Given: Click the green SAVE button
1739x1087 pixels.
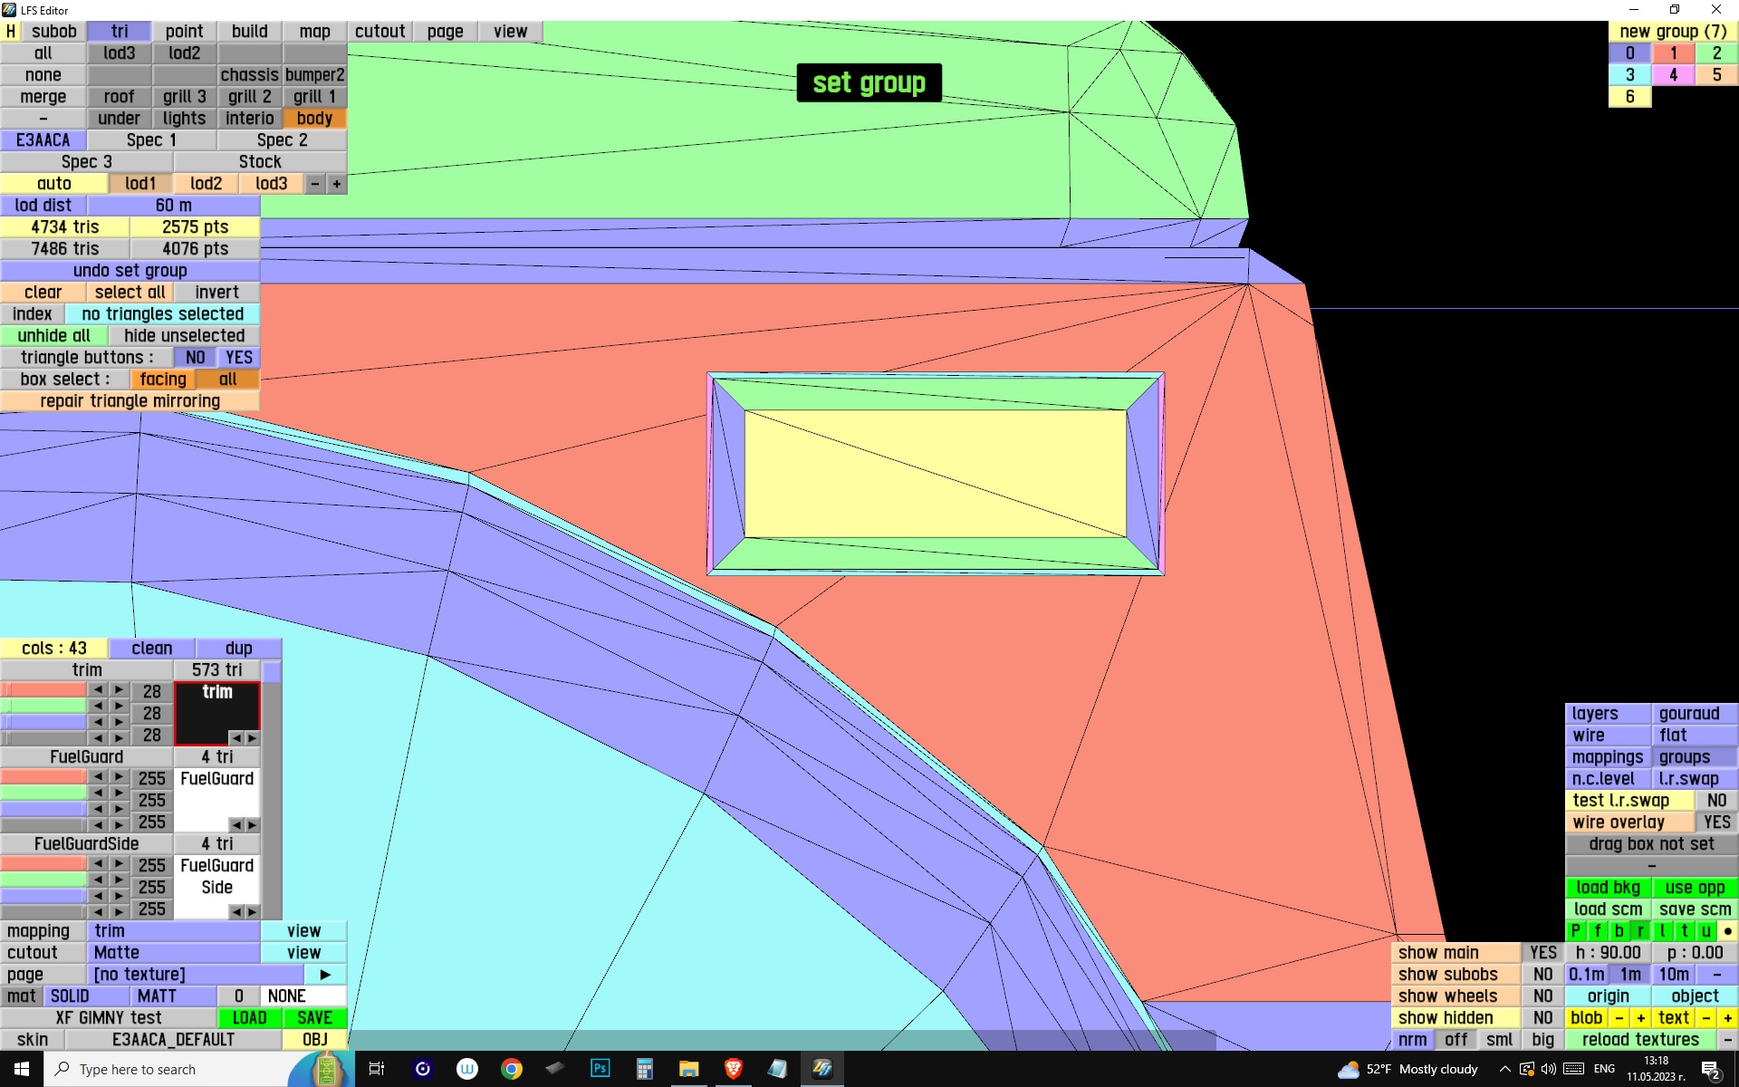Looking at the screenshot, I should click(314, 1017).
